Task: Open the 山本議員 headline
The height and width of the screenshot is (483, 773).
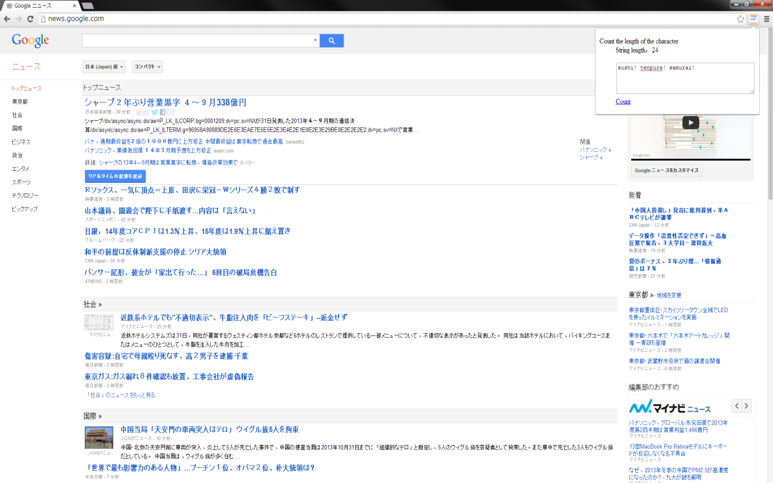Action: pos(171,211)
